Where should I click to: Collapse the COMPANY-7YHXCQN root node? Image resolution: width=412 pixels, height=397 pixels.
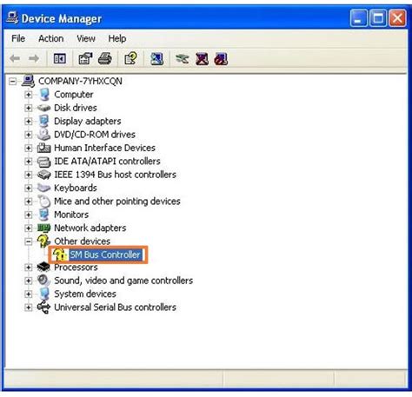tap(12, 81)
